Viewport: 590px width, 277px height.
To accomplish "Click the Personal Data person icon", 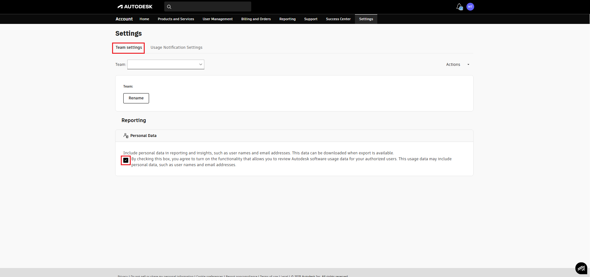I will click(x=126, y=136).
